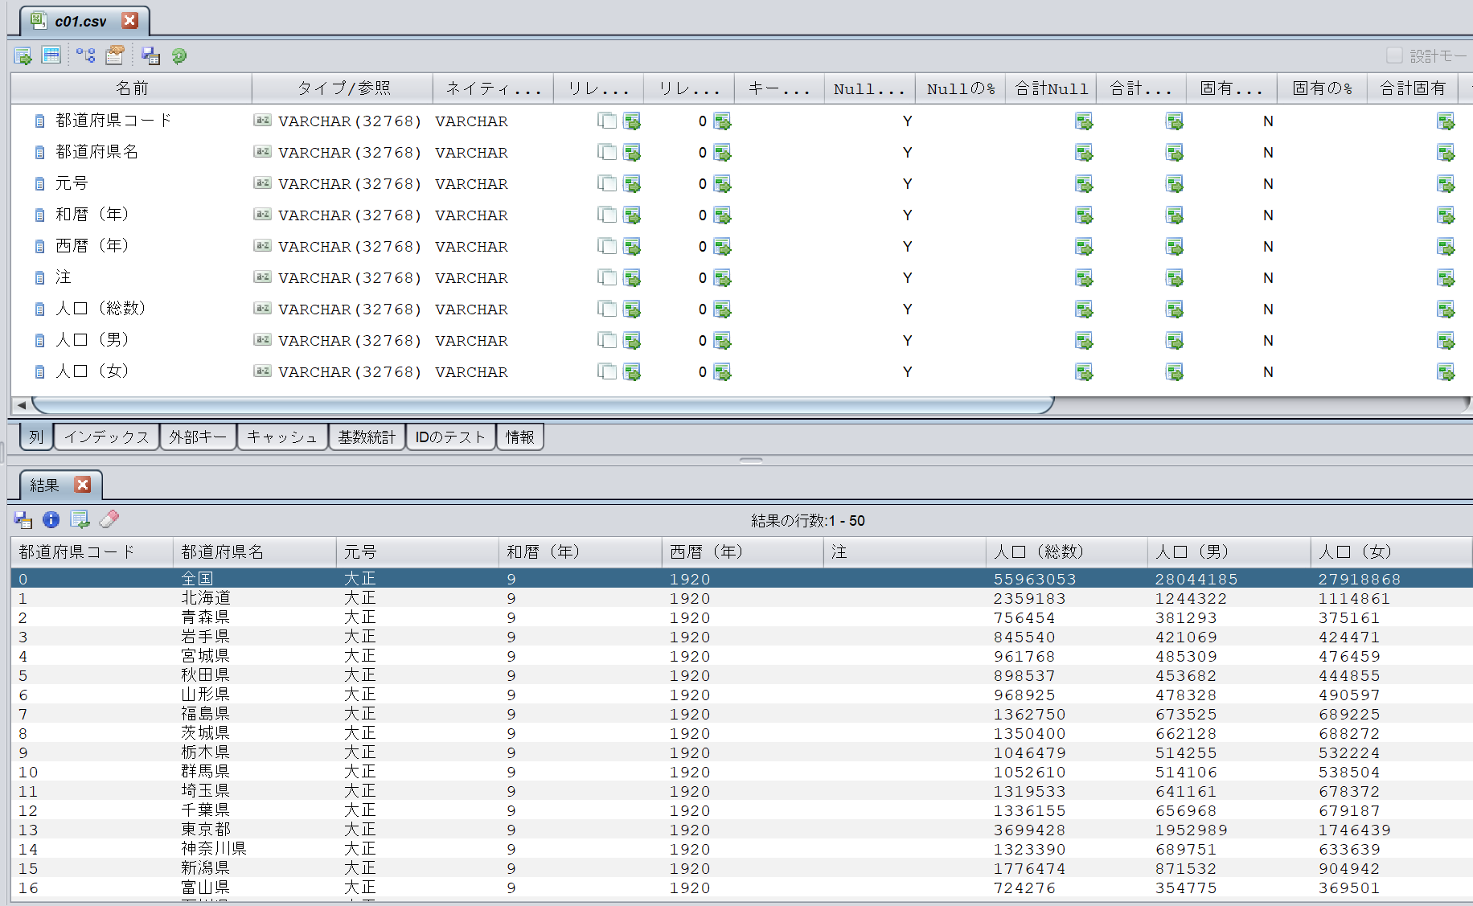
Task: Open the 情報 tab
Action: [519, 437]
